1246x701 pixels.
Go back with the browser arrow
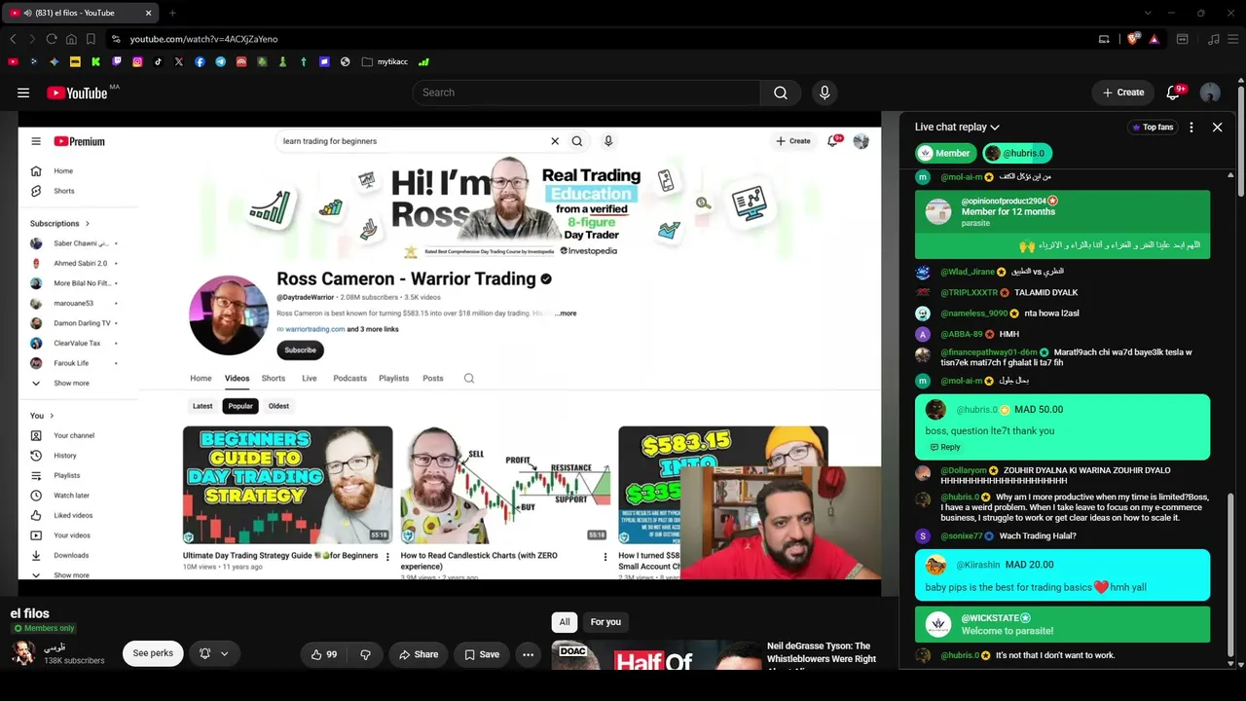coord(13,39)
